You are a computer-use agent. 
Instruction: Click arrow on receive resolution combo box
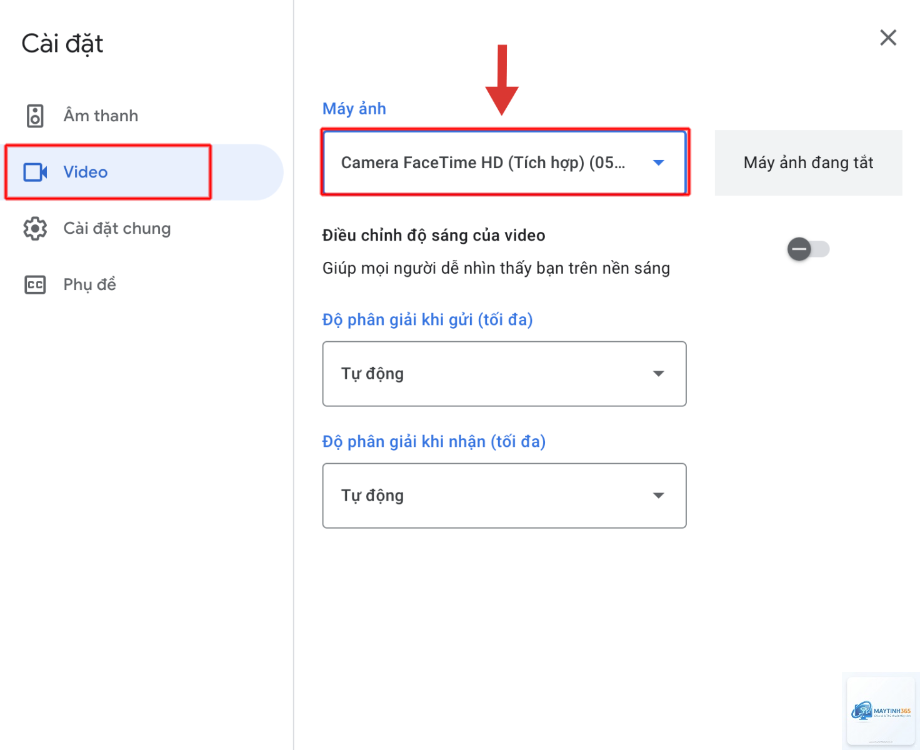(658, 496)
